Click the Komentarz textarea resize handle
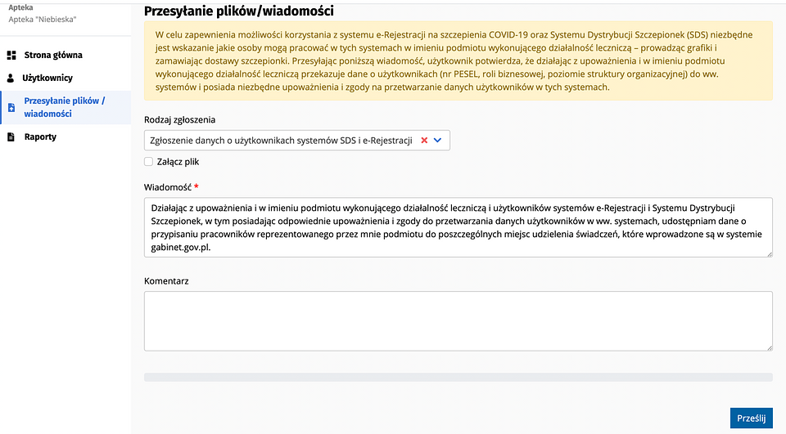 click(769, 347)
